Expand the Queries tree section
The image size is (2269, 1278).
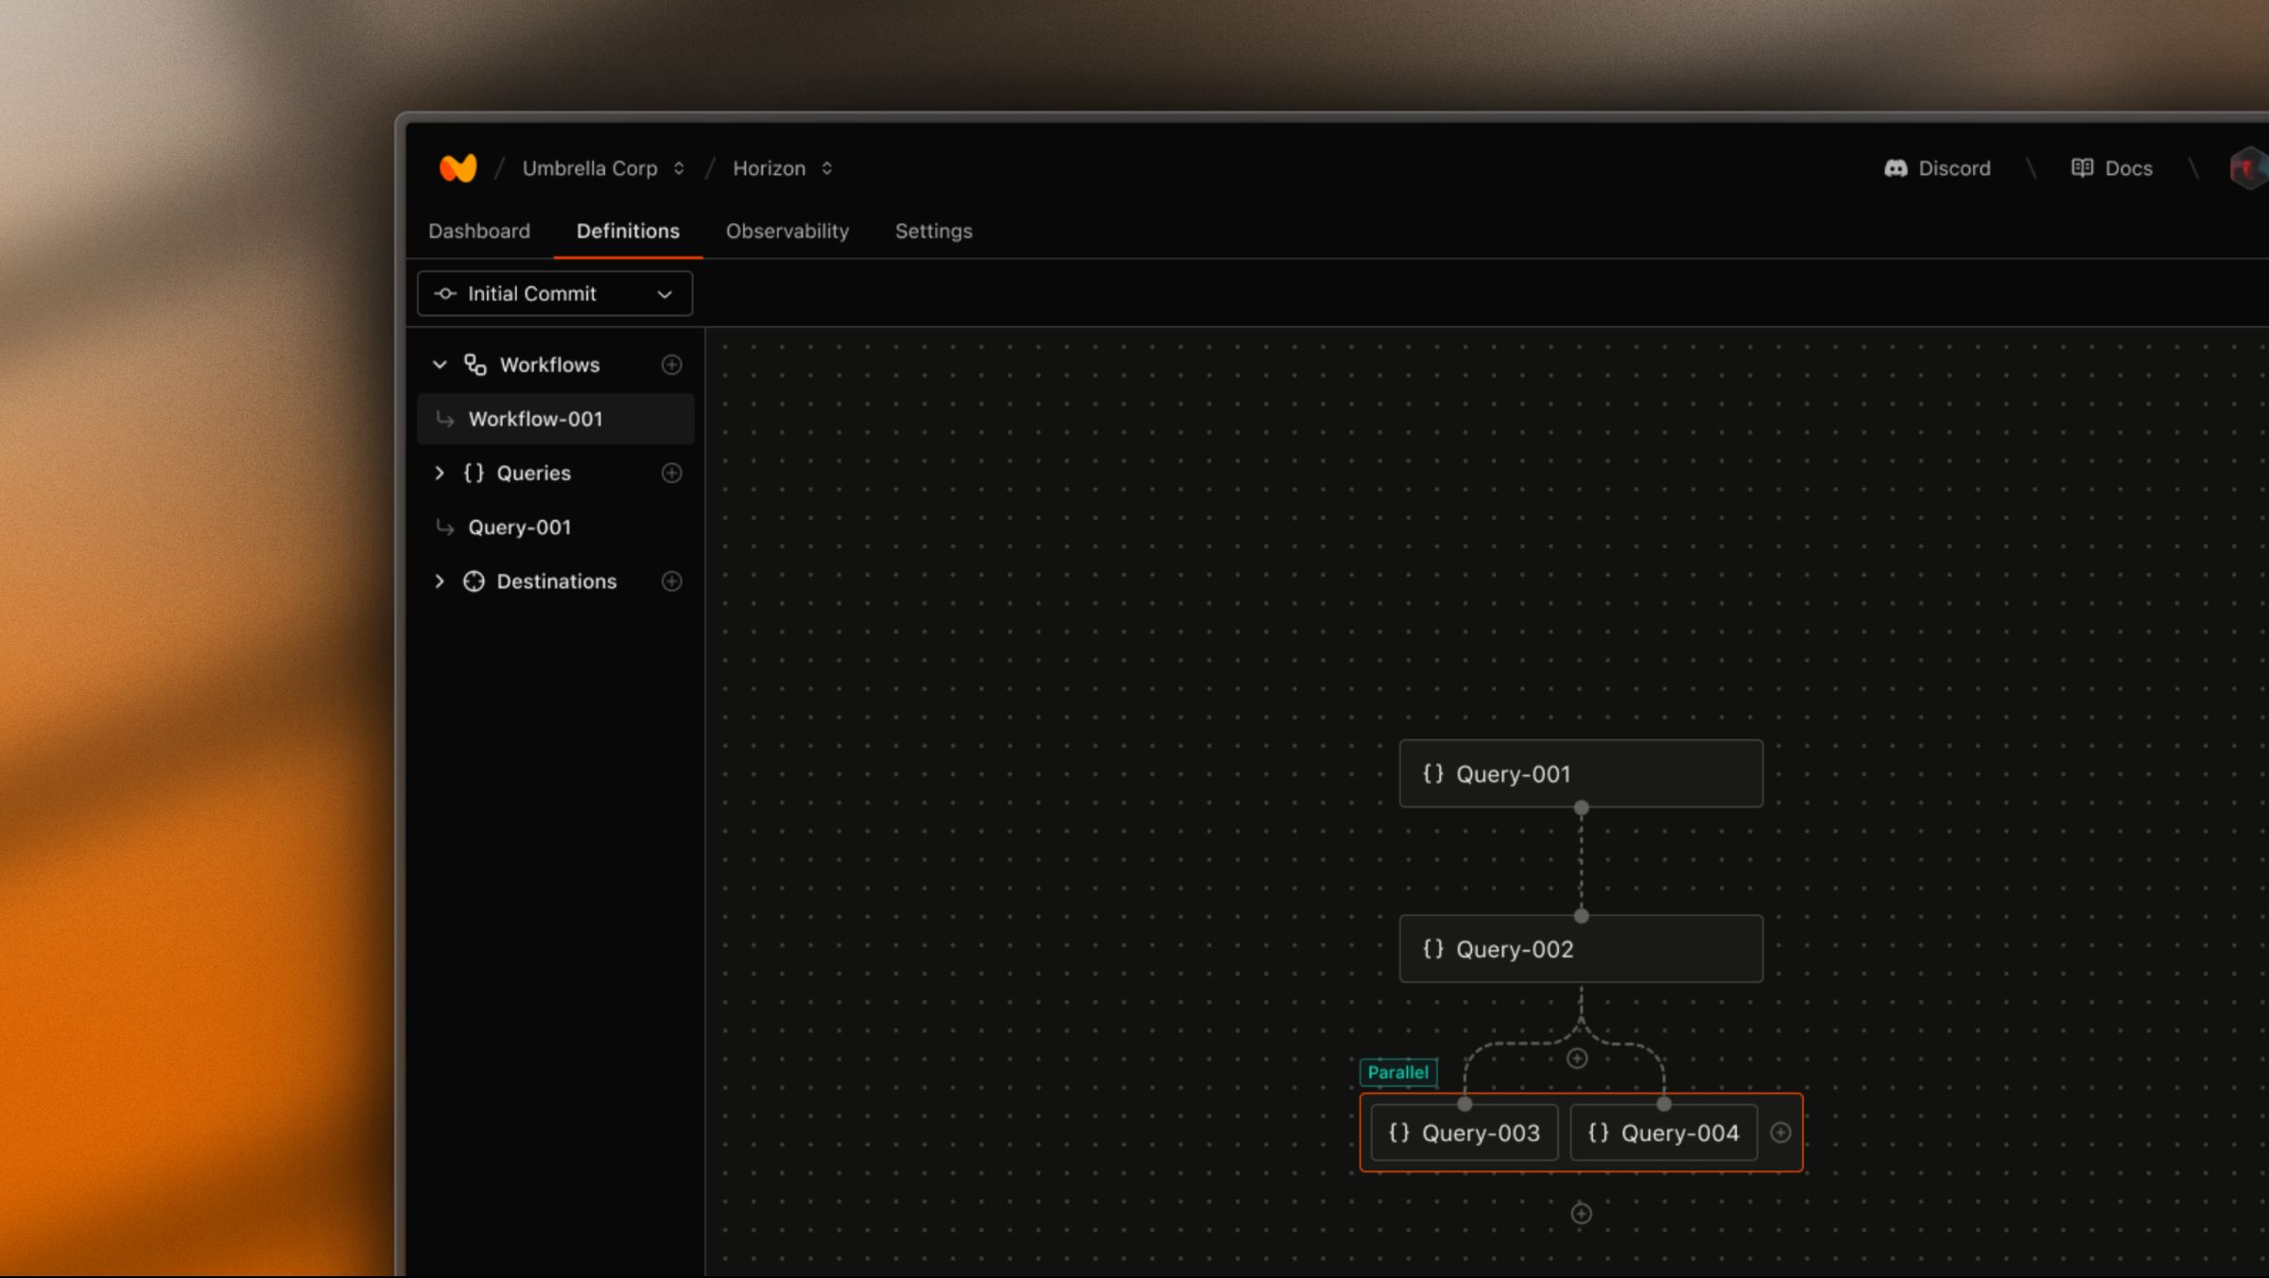pyautogui.click(x=440, y=473)
